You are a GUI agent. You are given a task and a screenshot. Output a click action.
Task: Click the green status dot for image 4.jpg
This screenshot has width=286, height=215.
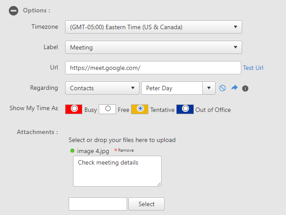[72, 151]
